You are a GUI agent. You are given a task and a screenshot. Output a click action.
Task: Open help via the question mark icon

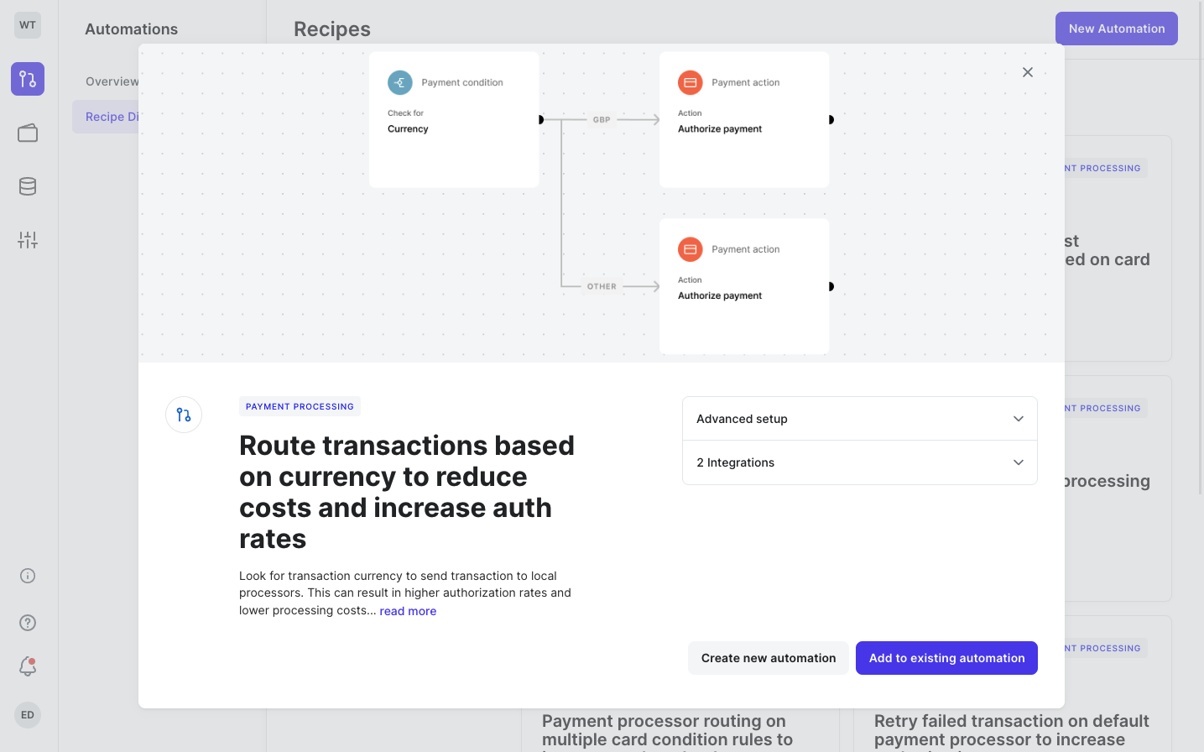pyautogui.click(x=27, y=622)
